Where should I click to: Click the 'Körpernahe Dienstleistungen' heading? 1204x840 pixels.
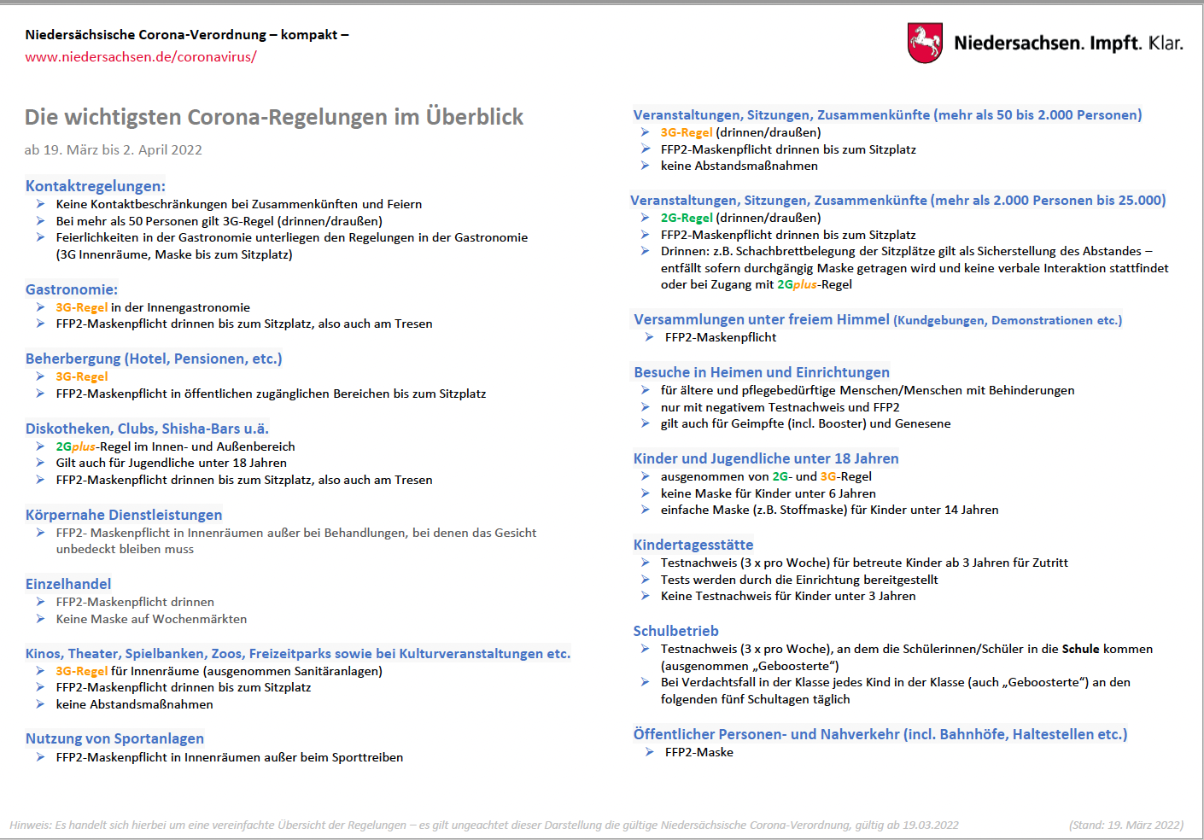(124, 515)
